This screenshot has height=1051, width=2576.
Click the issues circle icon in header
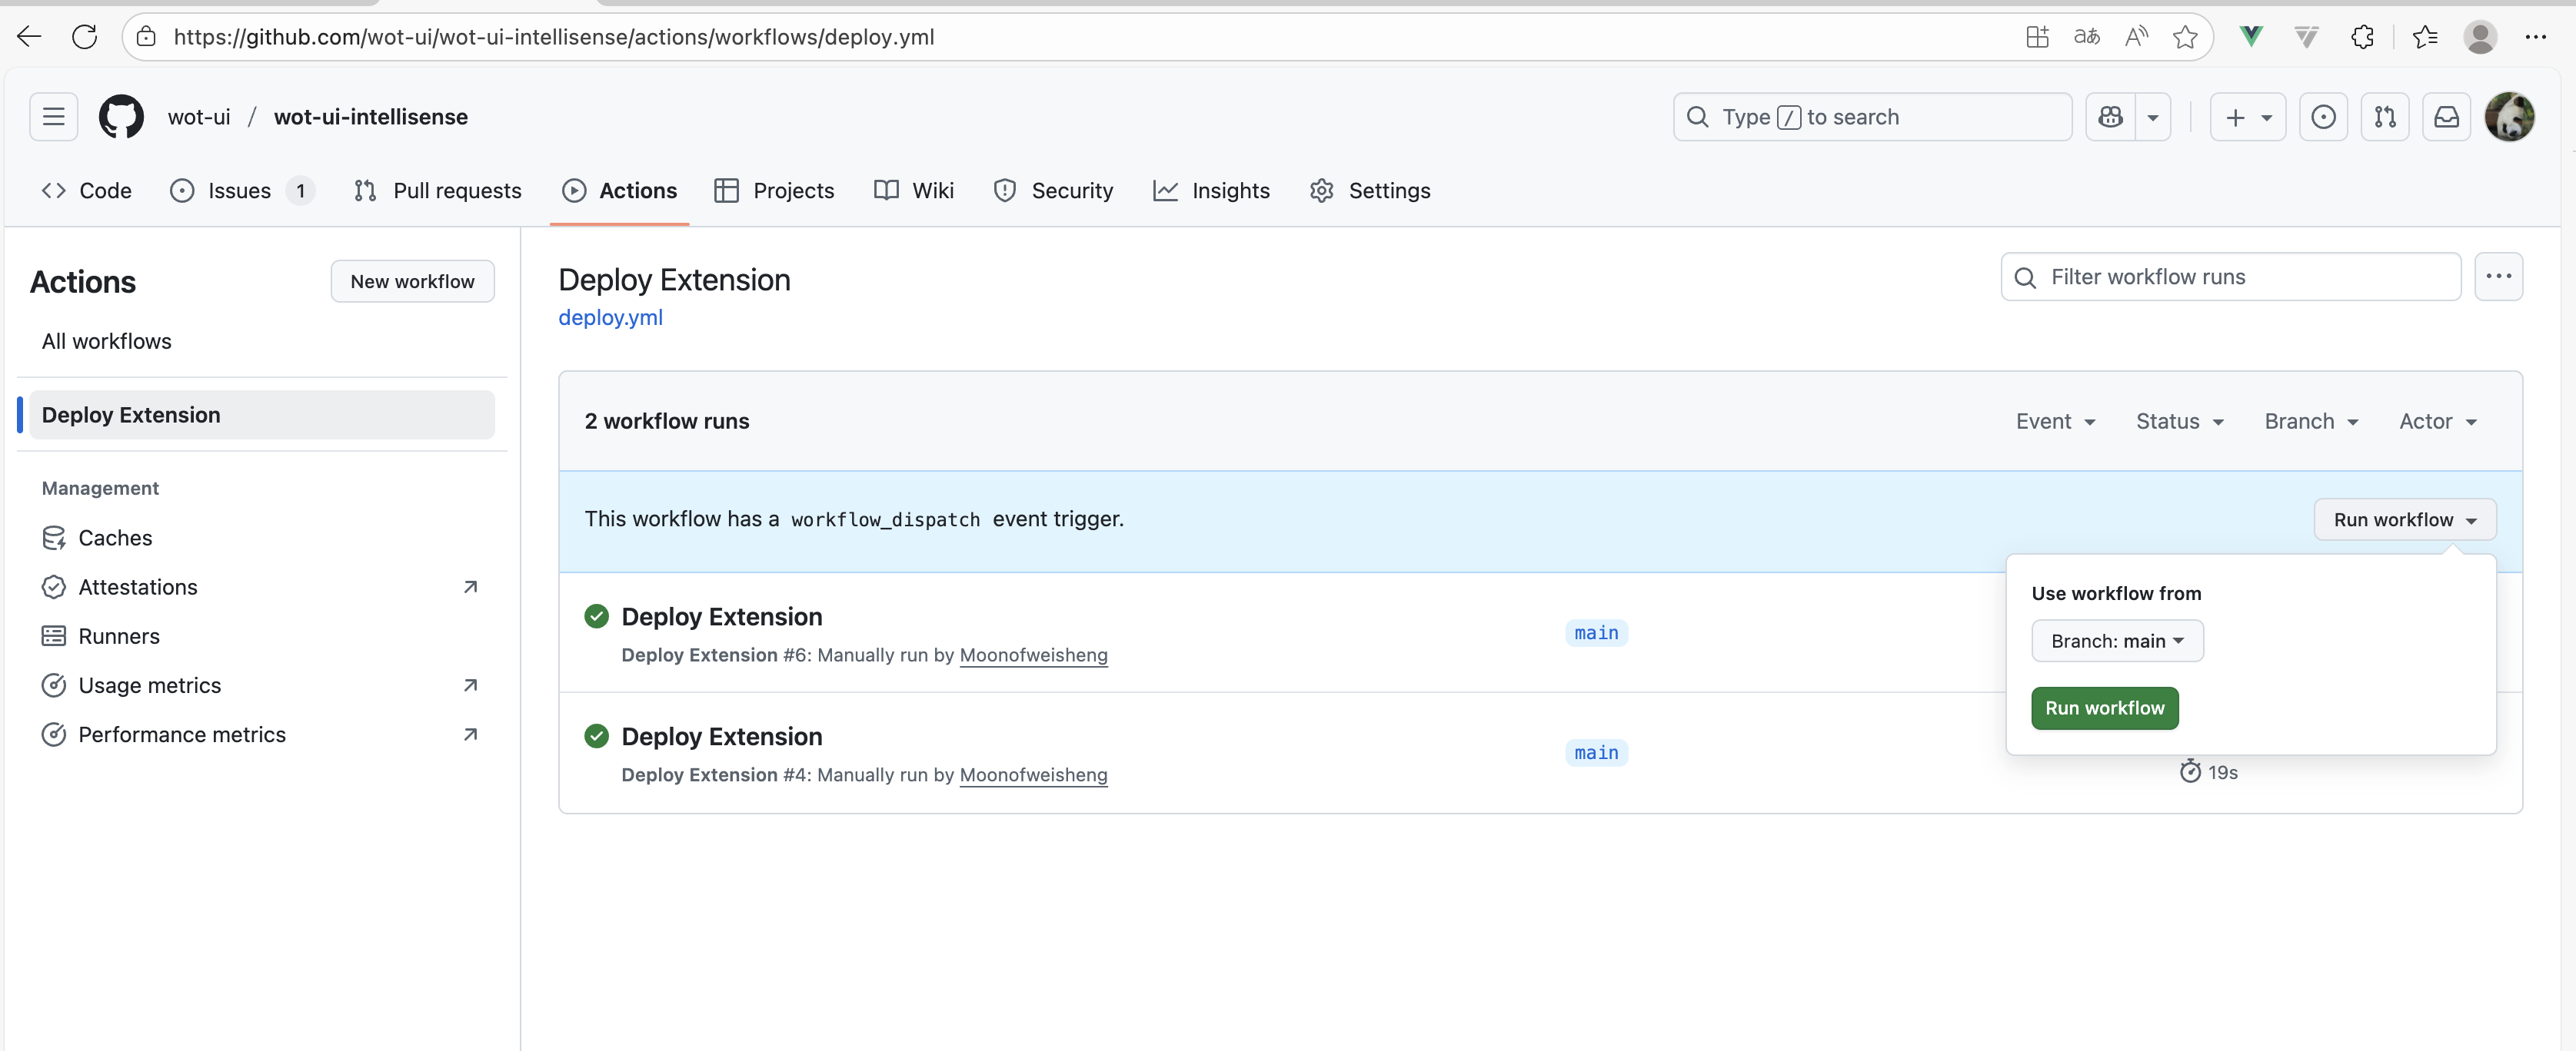2323,117
